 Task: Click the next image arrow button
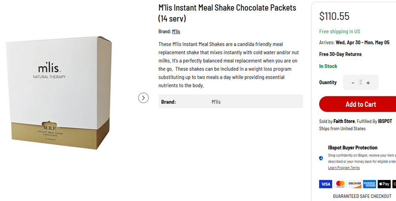pos(143,98)
